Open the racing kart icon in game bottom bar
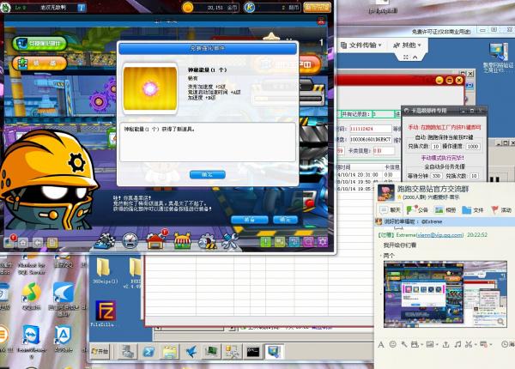 (105, 241)
